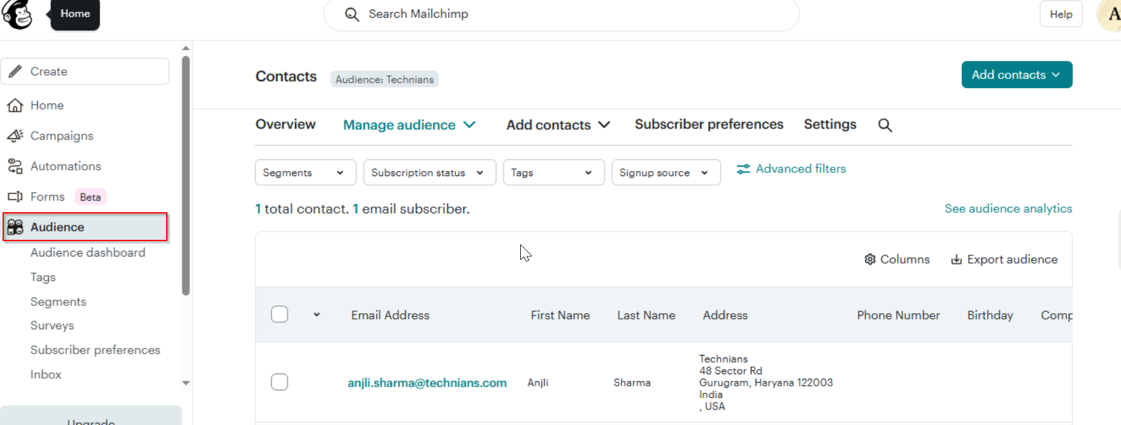1121x425 pixels.
Task: Click the Export audience button
Action: 1004,259
